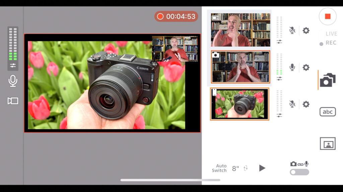The width and height of the screenshot is (343, 192).
Task: Select the microphone icon in the left sidebar
Action: pyautogui.click(x=12, y=81)
